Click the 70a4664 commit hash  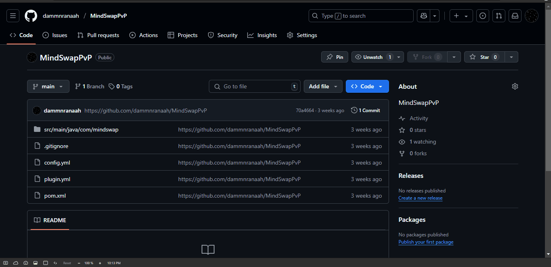(305, 111)
